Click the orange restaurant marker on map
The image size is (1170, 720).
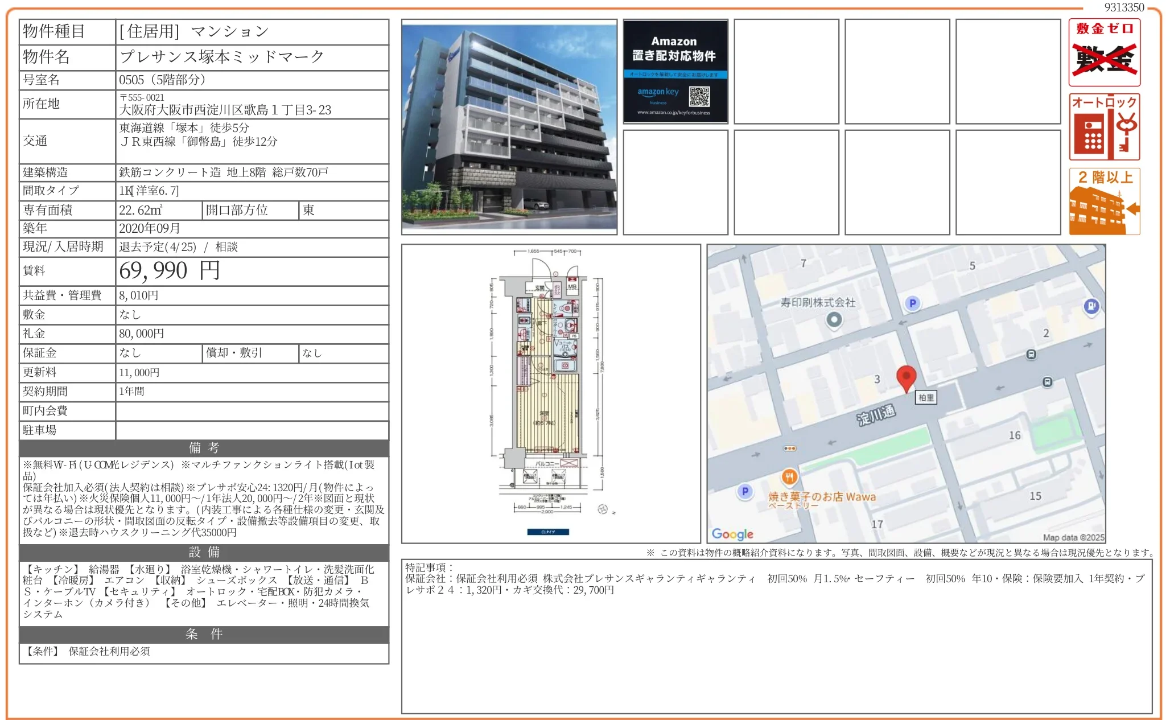pos(789,477)
